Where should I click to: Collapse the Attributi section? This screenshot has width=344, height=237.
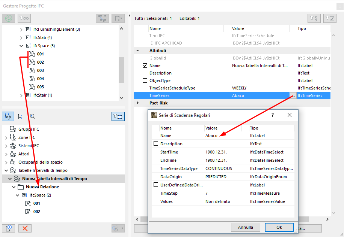[138, 51]
